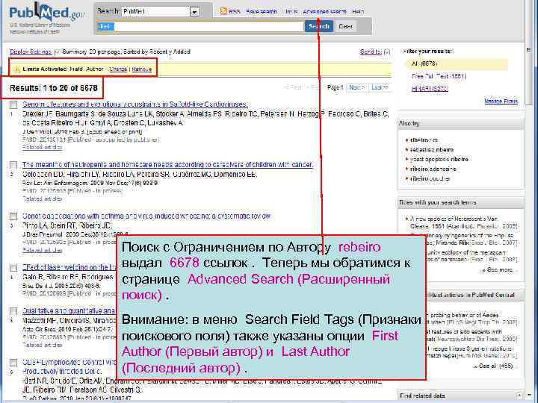Click the Clear button
This screenshot has width=538, height=403.
pos(345,26)
